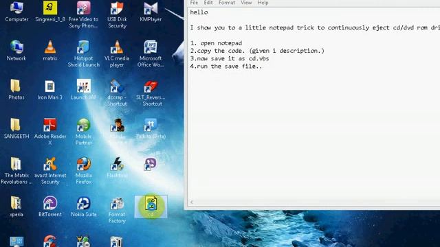This screenshot has width=440, height=247.
Task: Click the 'I show you to a little notepad trick' line
Action: tap(315, 27)
